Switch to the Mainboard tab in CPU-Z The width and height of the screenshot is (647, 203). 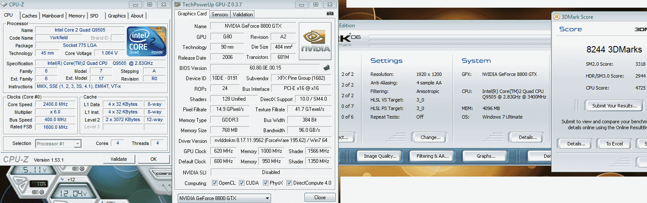pos(53,16)
